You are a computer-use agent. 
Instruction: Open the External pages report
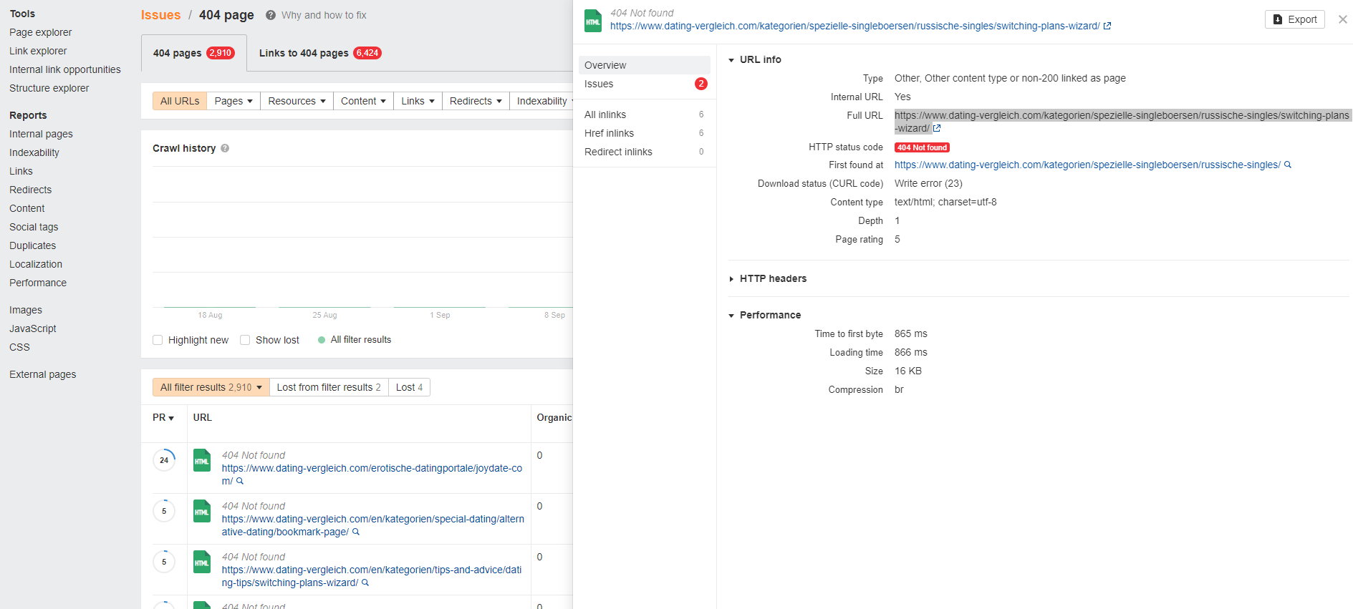(42, 374)
